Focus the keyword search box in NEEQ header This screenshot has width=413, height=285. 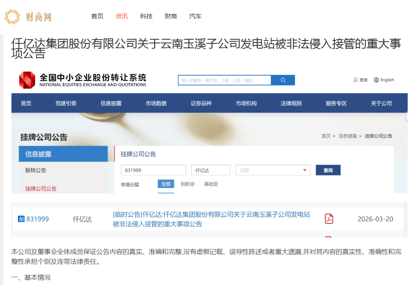(x=224, y=80)
